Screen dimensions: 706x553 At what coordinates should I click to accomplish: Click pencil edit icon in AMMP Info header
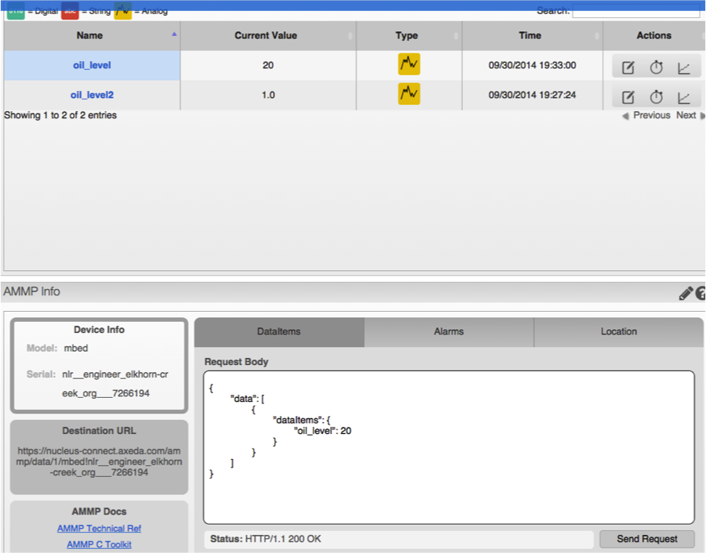(686, 293)
